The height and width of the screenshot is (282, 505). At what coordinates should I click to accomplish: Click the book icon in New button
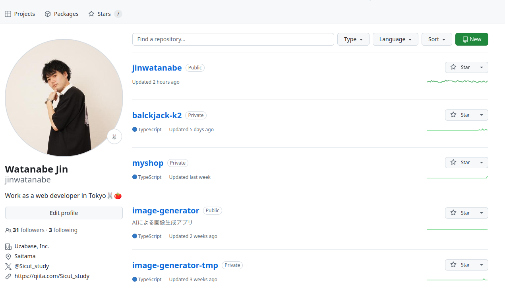[465, 39]
